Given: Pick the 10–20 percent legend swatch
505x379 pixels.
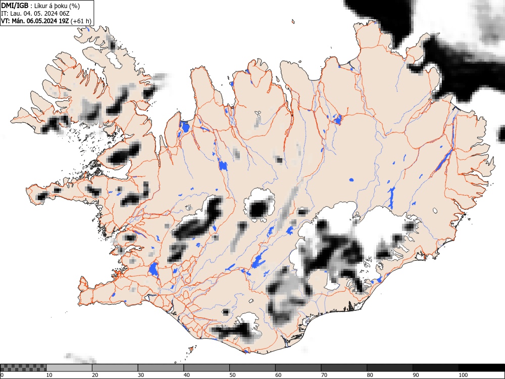Looking at the screenshot, I should tap(69, 368).
